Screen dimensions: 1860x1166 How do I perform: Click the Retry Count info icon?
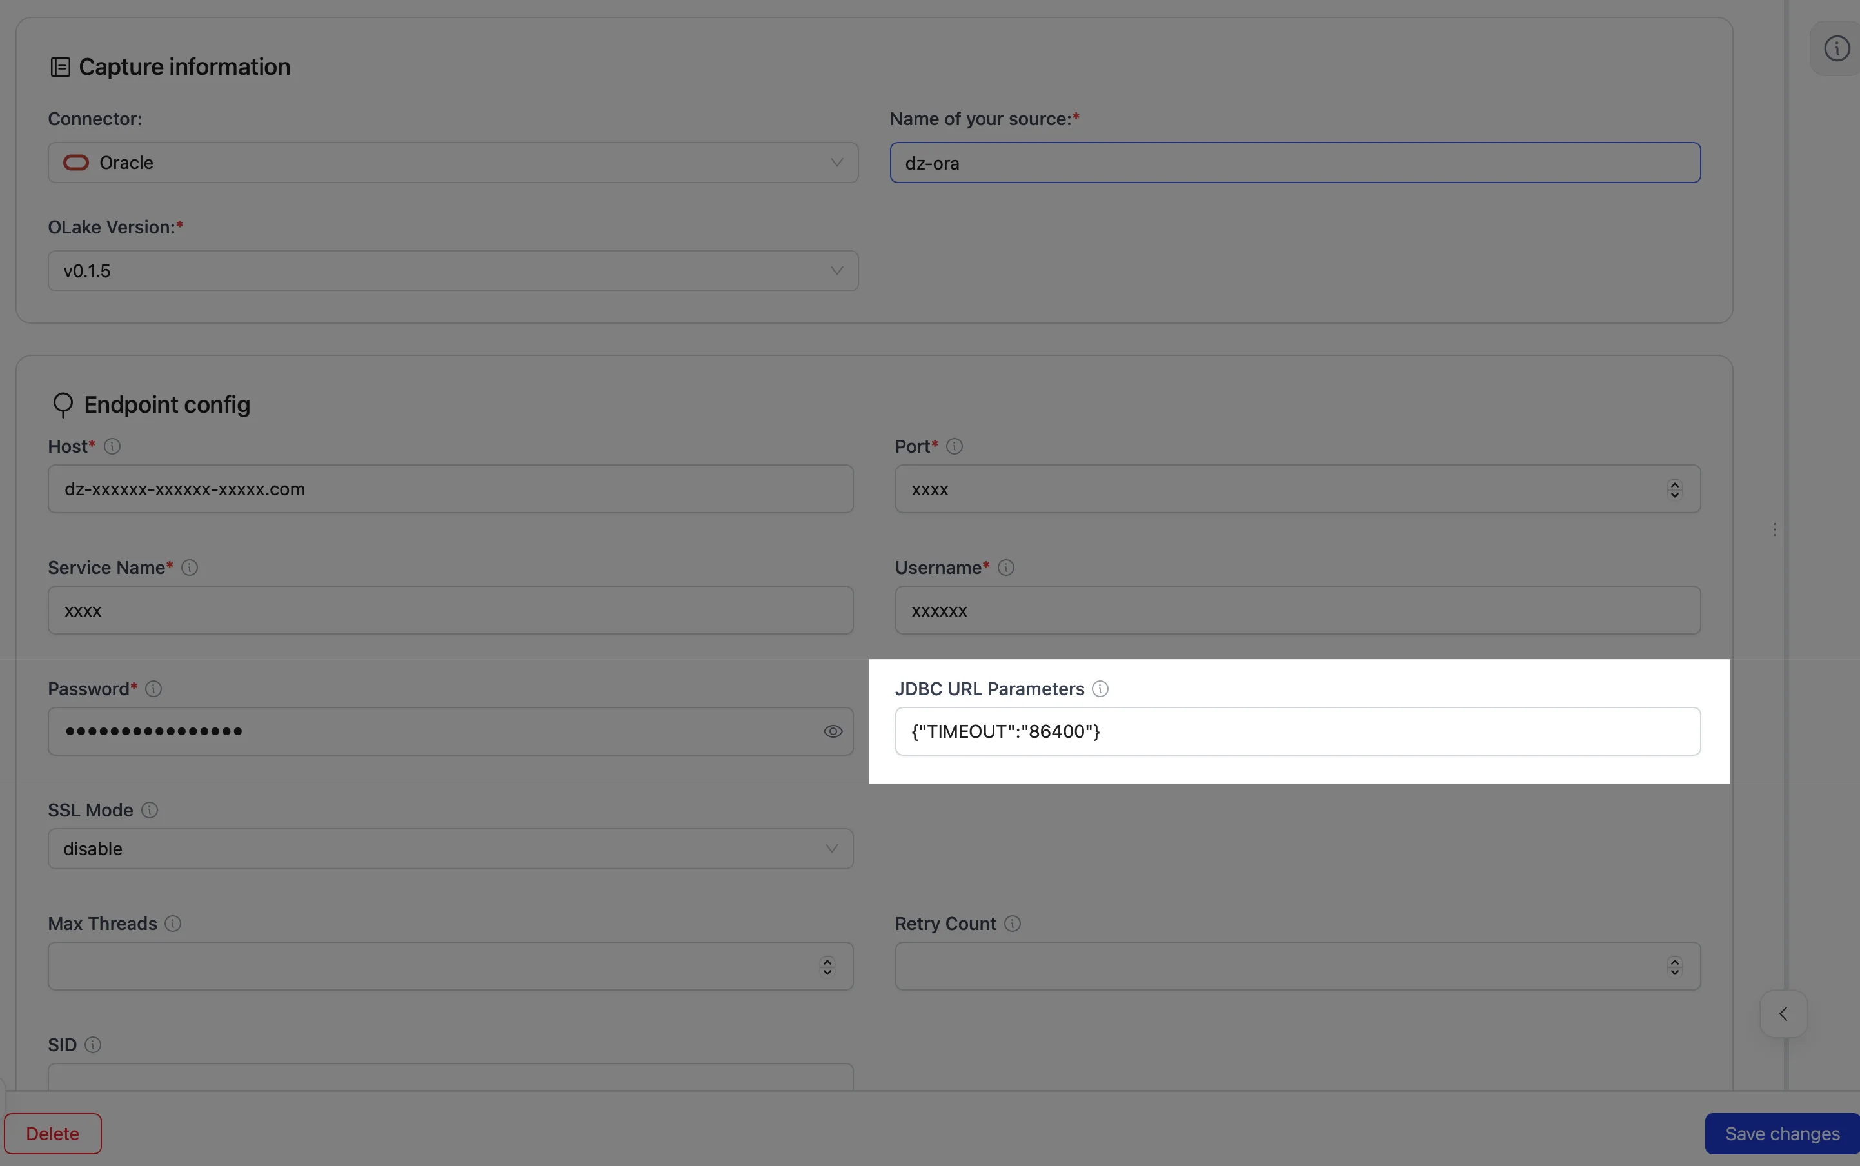point(1013,923)
